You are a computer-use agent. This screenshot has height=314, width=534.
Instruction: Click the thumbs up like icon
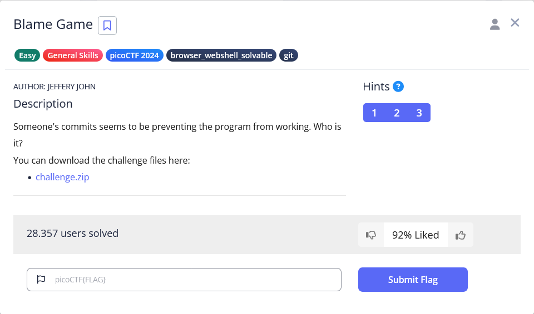point(460,235)
